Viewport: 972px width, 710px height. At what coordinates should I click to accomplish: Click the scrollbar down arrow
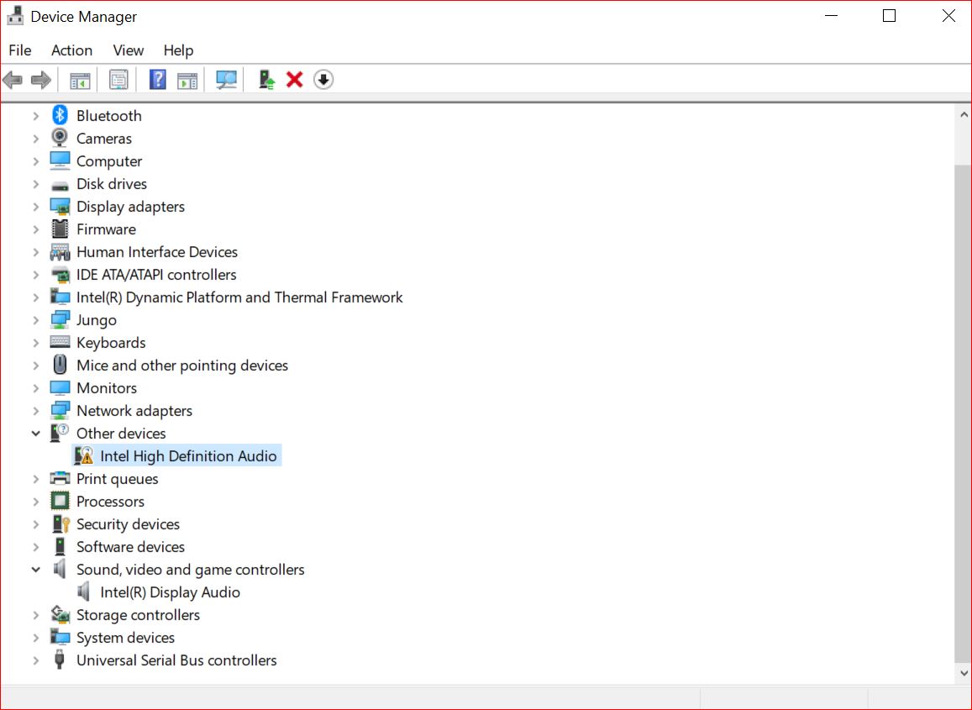click(964, 673)
